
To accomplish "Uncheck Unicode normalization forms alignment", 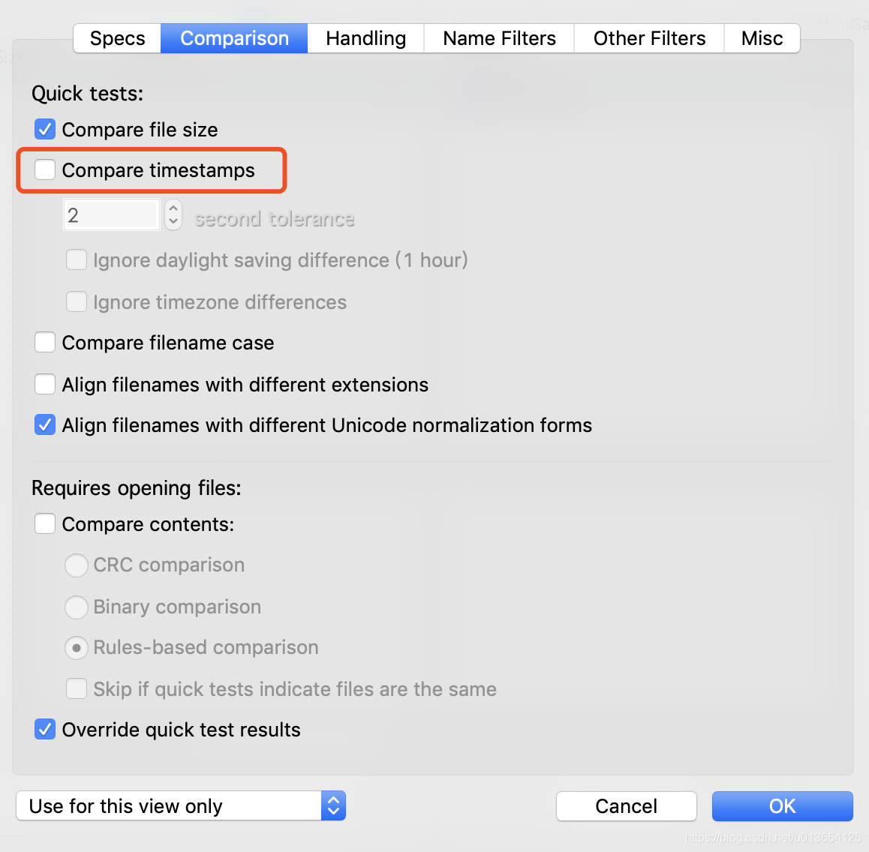I will (x=45, y=425).
